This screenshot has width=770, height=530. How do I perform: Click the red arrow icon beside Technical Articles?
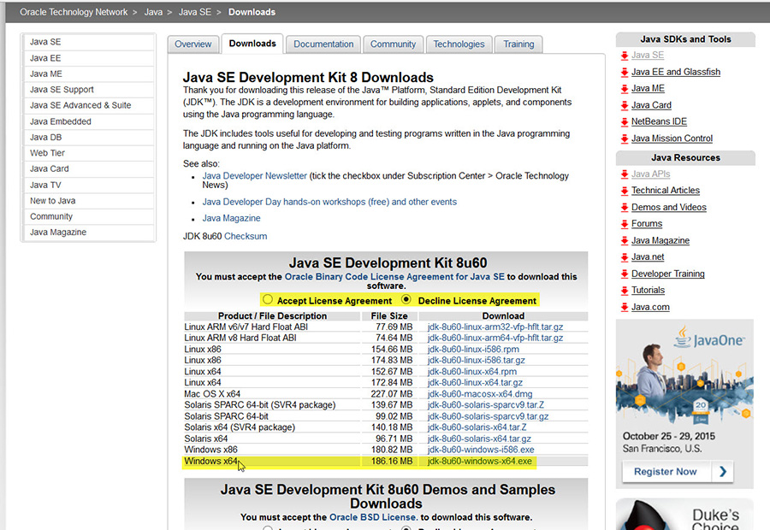tap(625, 191)
